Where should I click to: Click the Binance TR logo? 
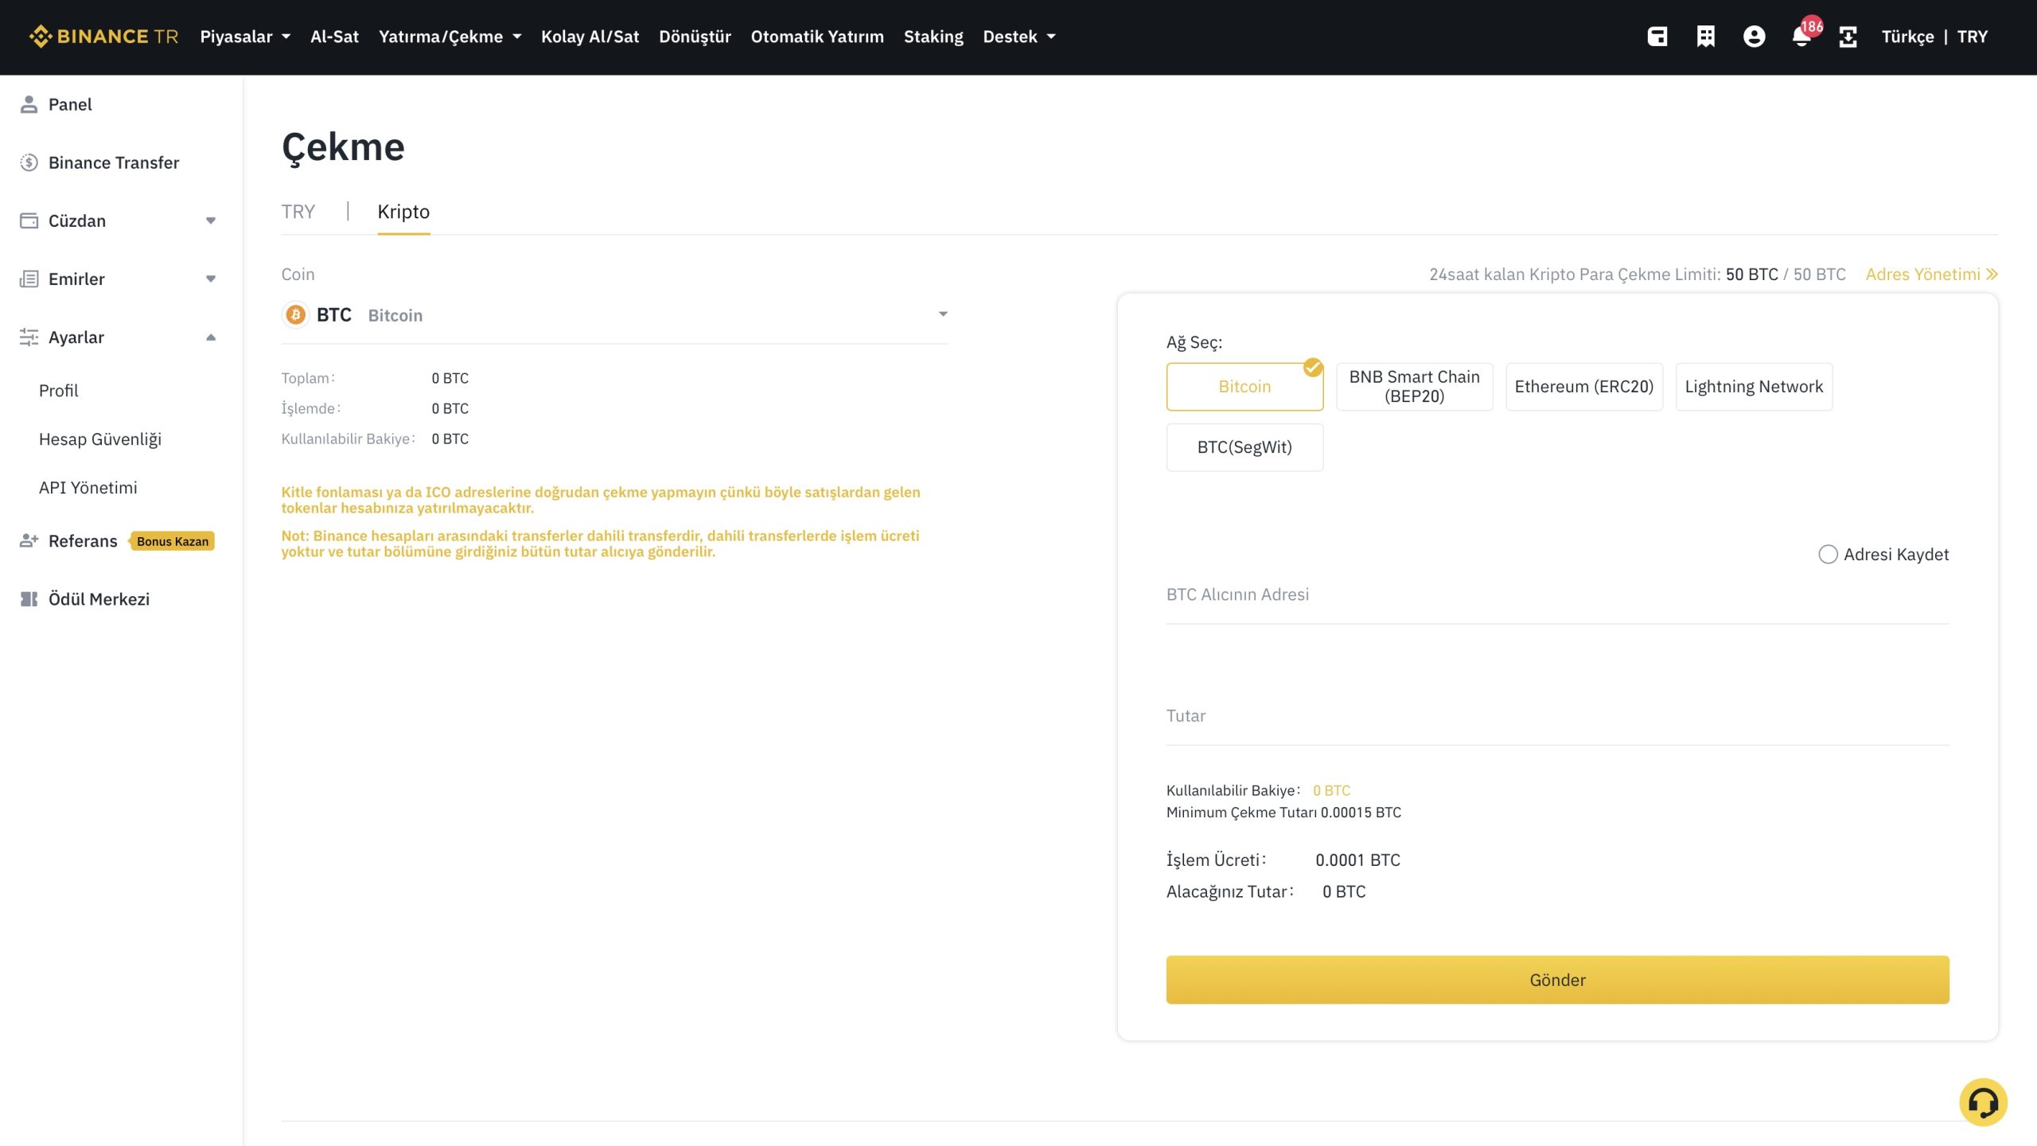coord(103,37)
